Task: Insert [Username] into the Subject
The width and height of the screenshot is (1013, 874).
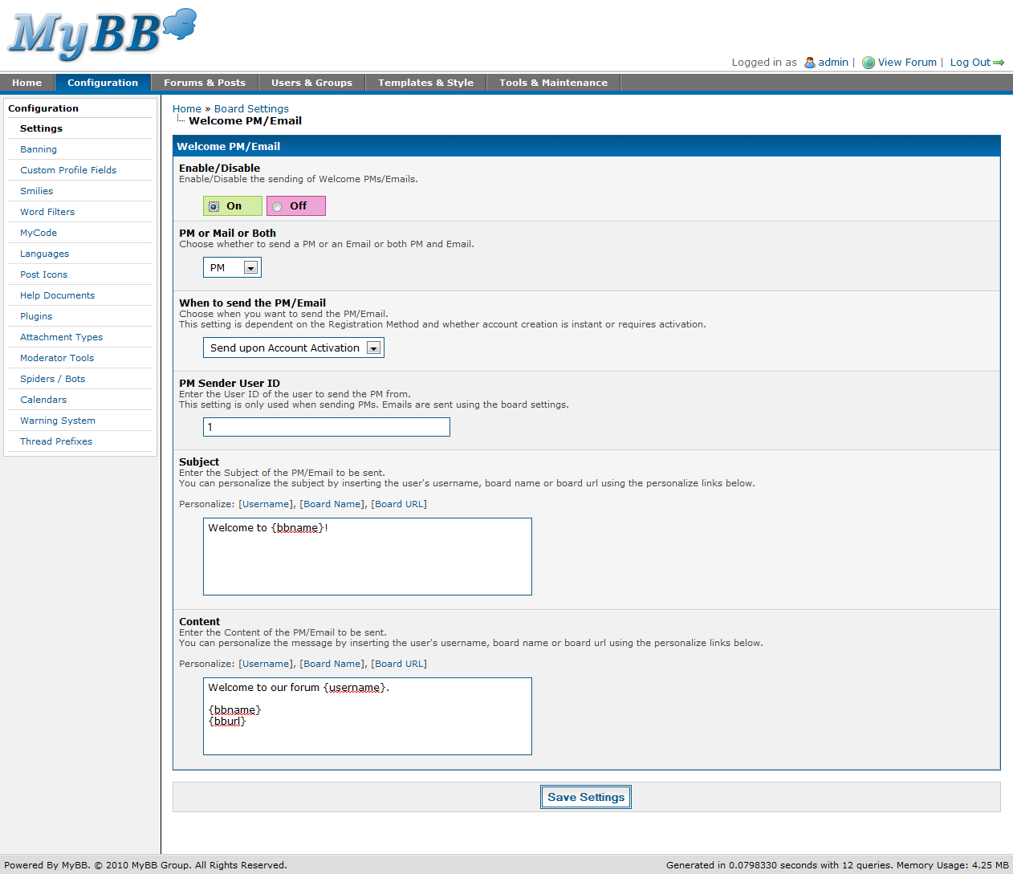Action: [x=266, y=504]
